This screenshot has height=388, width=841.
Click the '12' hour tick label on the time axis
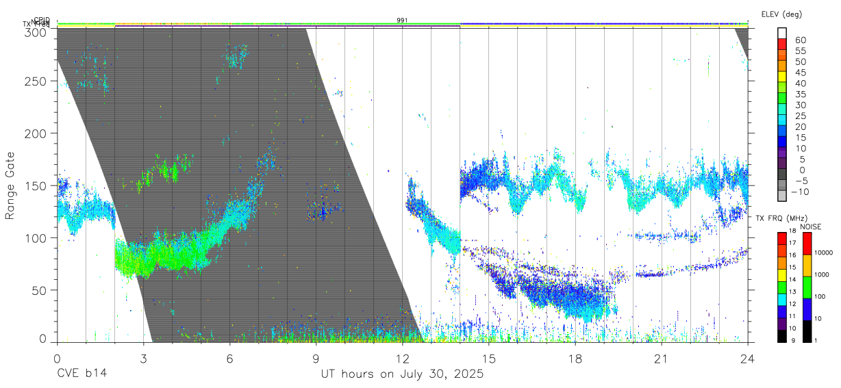tap(402, 358)
